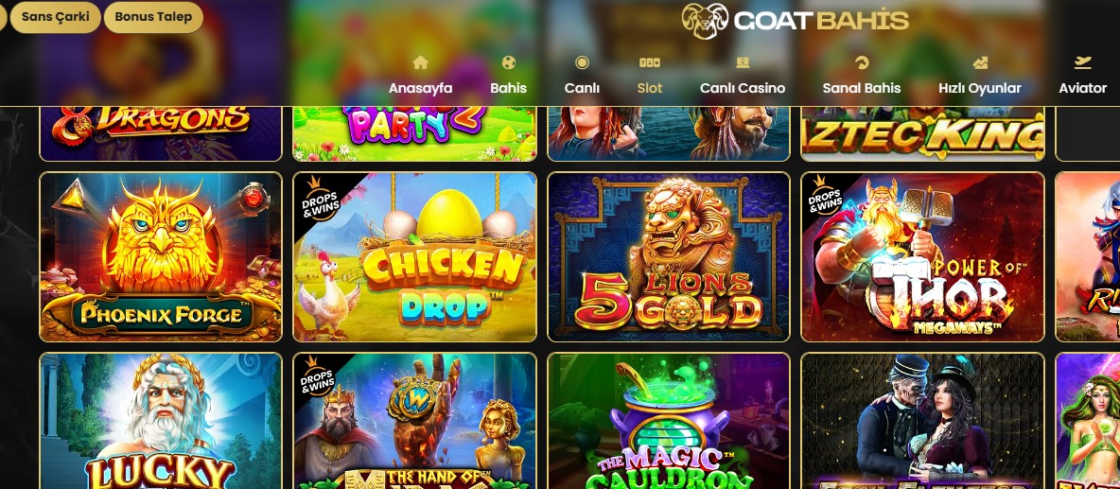Click the Bahis soccer ball icon
Screen dimensions: 1120x489
coord(509,62)
